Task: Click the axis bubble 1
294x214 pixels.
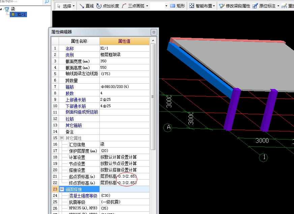Action: [263, 157]
